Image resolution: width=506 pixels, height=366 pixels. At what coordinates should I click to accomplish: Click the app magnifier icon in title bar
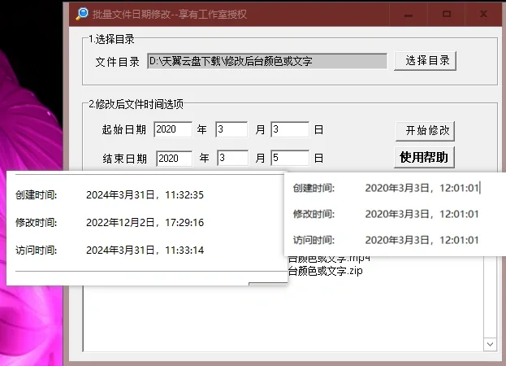point(81,14)
